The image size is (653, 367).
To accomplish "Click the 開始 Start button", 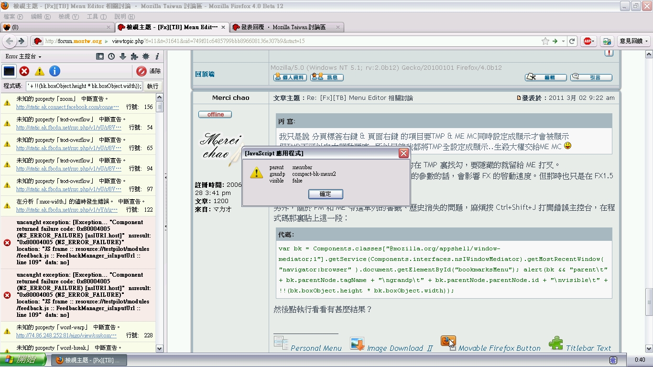I will [x=23, y=360].
